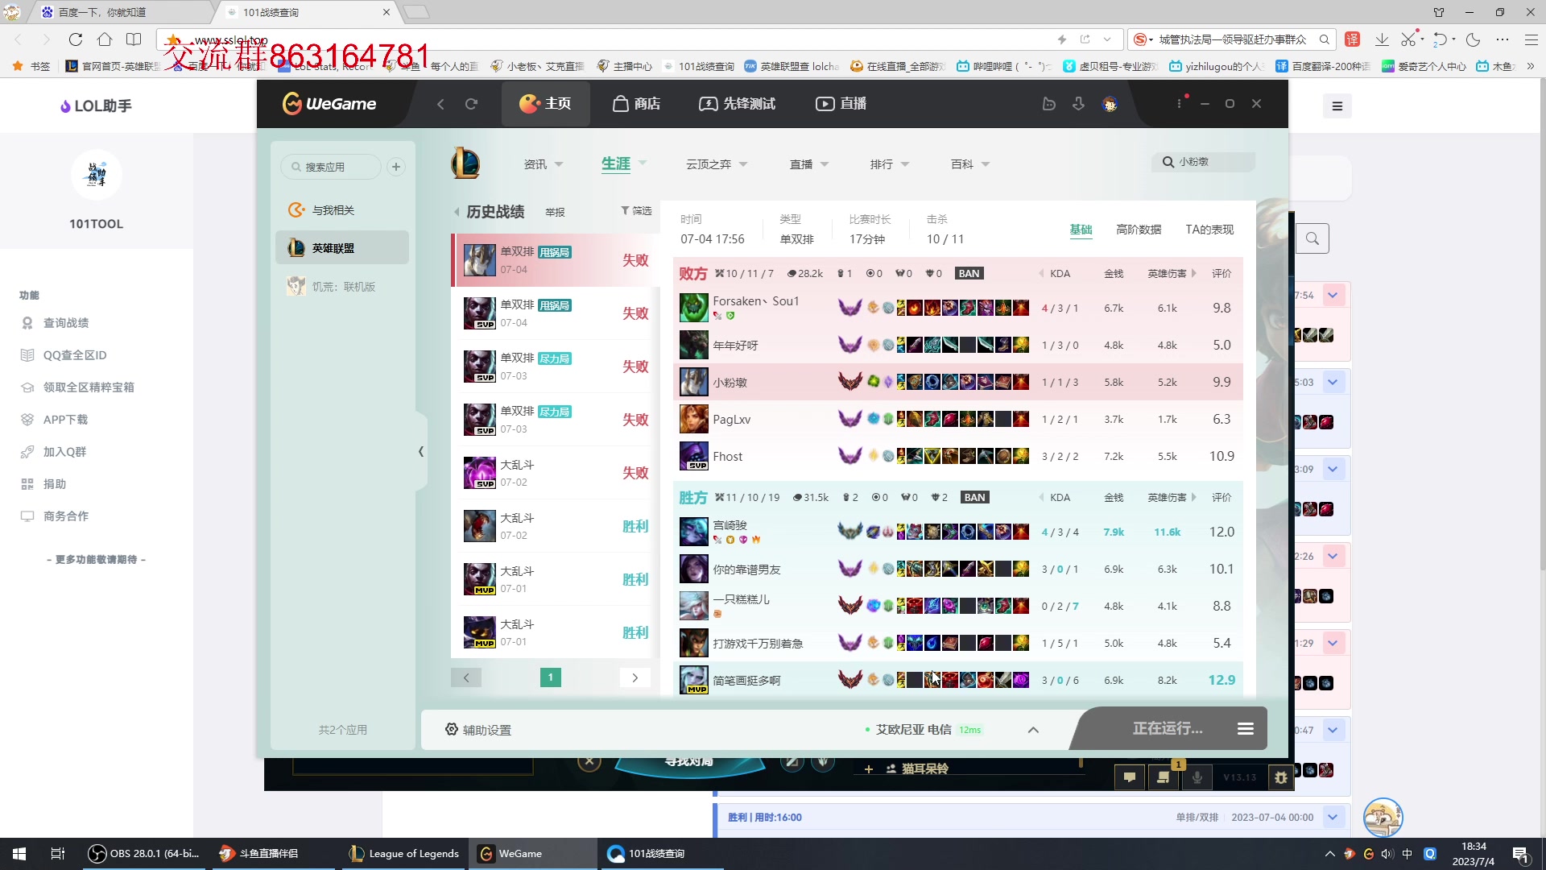Viewport: 1546px width, 870px height.
Task: Select 英雄联盟 in the game sidebar
Action: (x=342, y=247)
